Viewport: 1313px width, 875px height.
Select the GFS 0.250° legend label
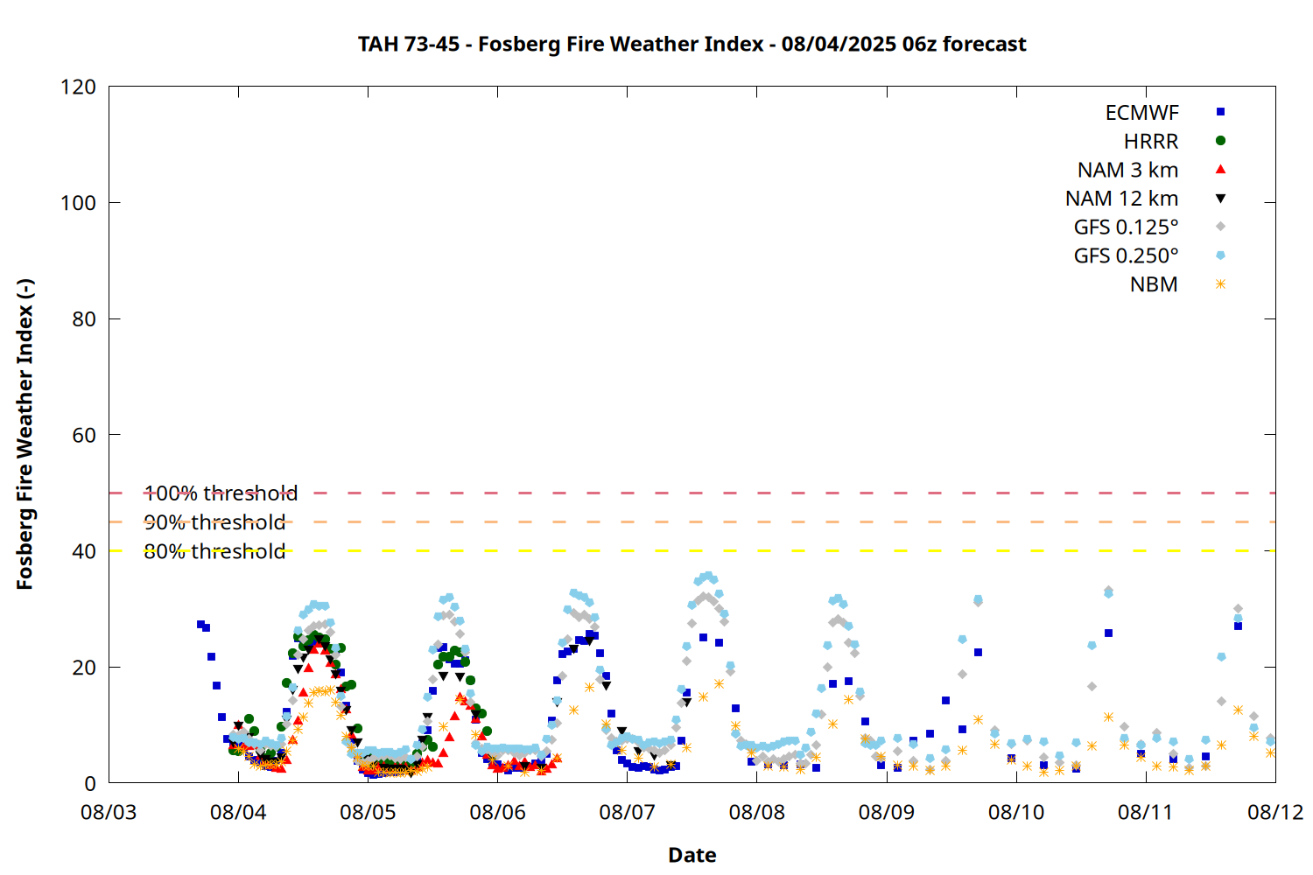[x=1126, y=256]
